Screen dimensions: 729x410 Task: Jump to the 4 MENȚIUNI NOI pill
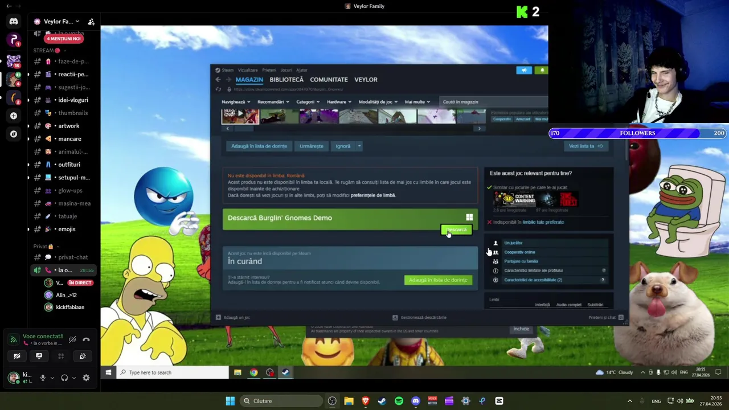point(64,39)
